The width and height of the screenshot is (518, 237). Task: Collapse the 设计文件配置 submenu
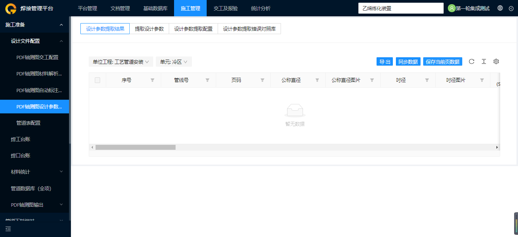coord(35,41)
